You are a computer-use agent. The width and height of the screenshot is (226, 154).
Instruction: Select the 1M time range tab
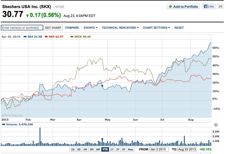[85, 149]
